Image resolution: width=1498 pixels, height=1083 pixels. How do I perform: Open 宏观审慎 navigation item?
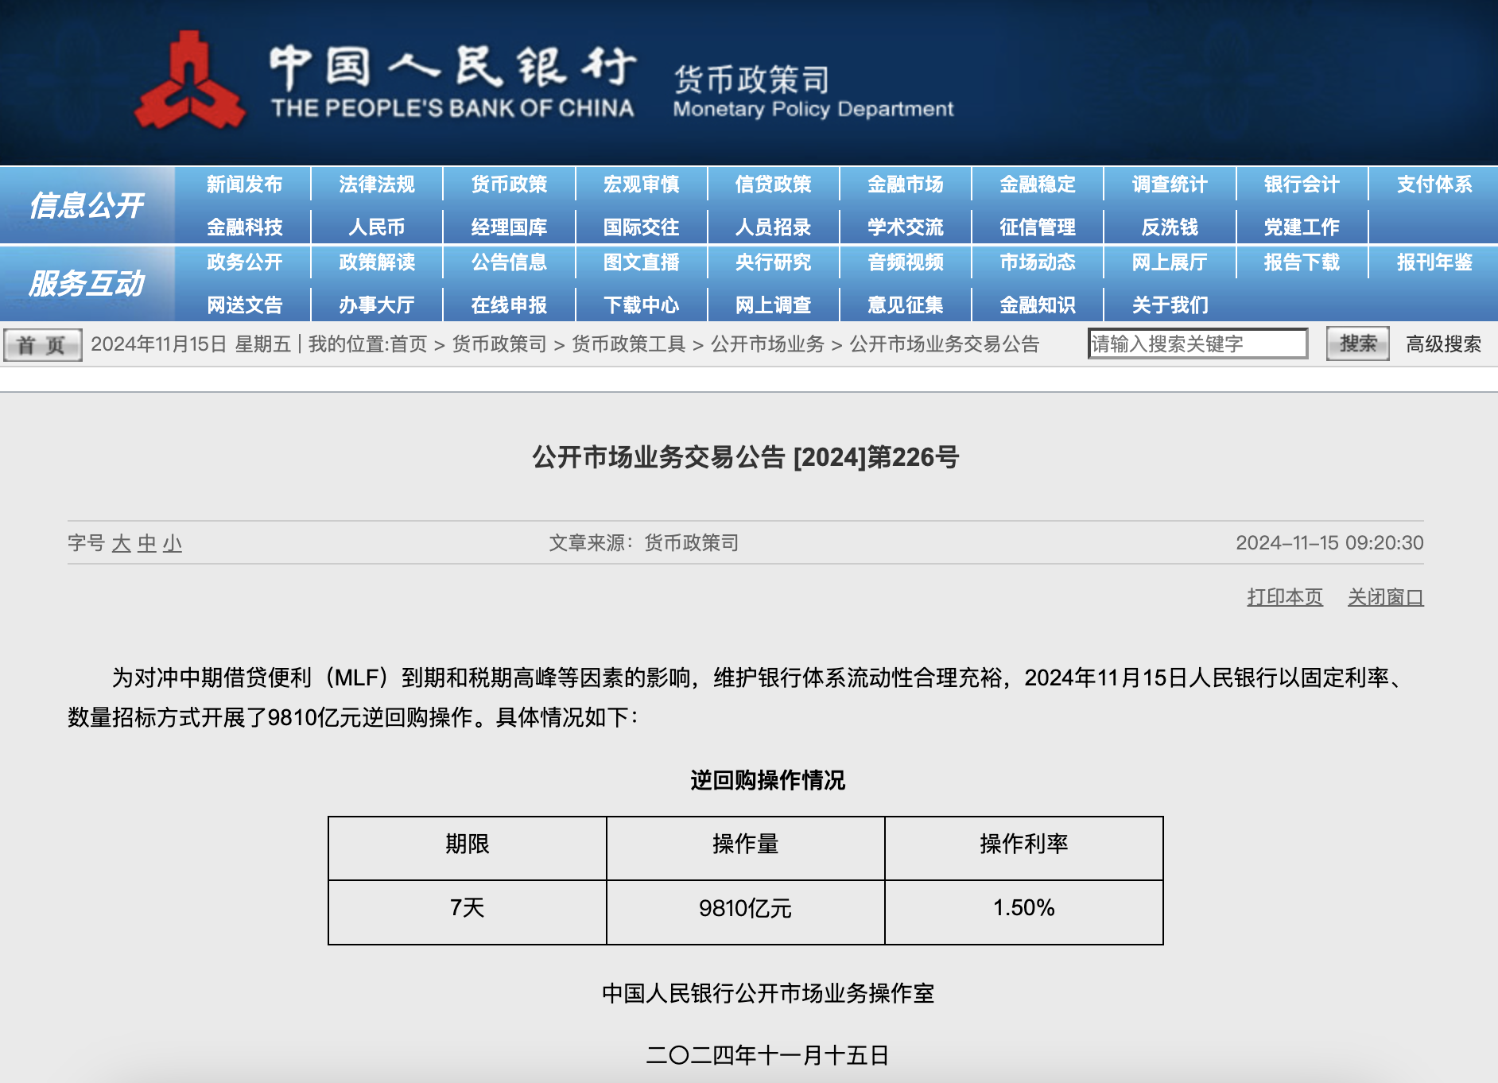pyautogui.click(x=641, y=184)
